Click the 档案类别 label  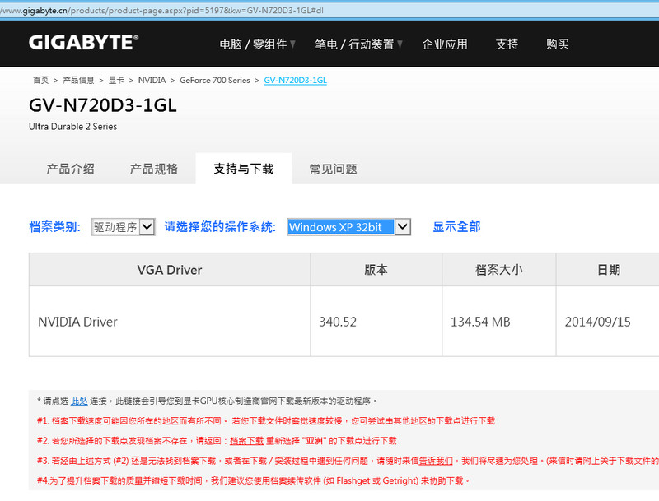click(x=54, y=227)
